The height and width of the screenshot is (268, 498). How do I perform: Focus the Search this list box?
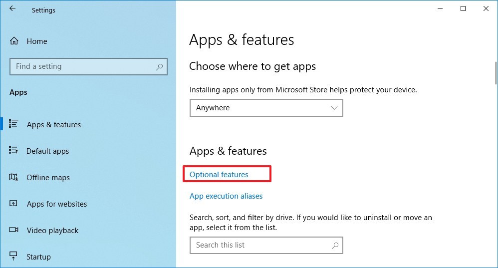pos(259,245)
